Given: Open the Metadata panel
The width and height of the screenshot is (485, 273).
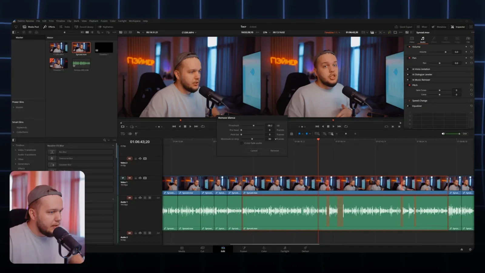Looking at the screenshot, I should point(439,27).
